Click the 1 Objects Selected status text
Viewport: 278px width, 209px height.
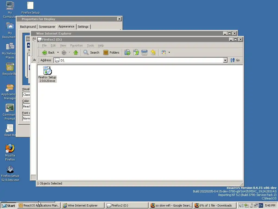pos(50,183)
